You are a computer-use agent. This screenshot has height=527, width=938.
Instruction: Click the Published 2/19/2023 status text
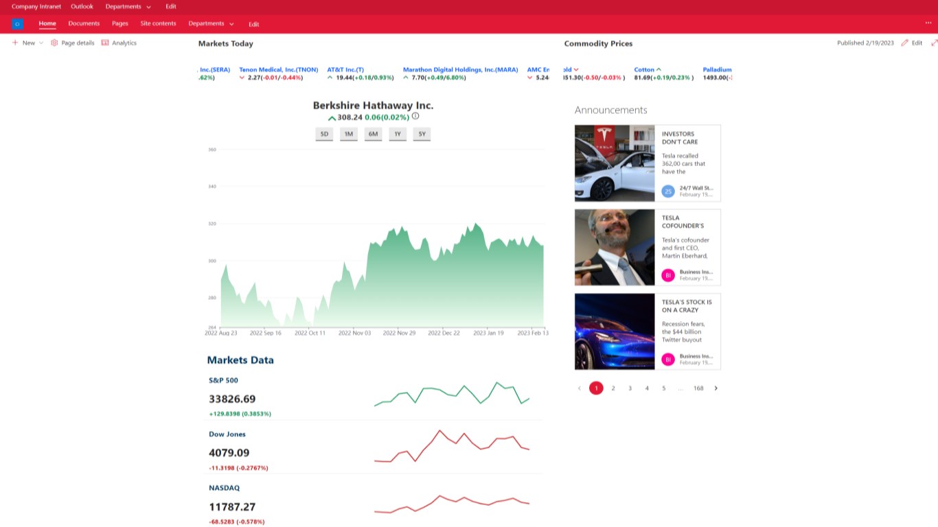point(865,43)
